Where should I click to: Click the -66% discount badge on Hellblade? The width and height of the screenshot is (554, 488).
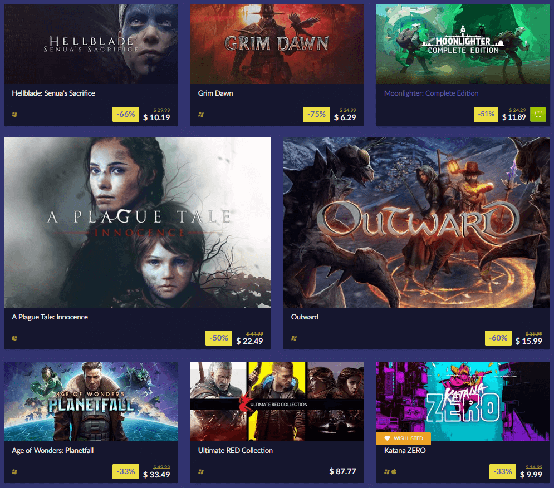click(x=126, y=115)
